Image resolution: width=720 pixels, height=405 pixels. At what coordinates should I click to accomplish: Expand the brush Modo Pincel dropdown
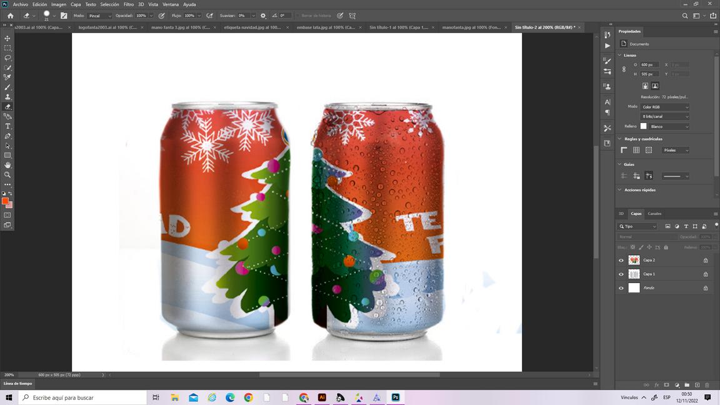point(99,16)
